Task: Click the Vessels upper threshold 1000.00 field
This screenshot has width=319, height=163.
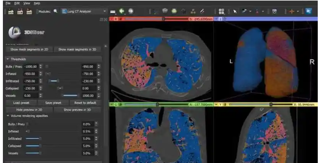Action: pos(89,96)
